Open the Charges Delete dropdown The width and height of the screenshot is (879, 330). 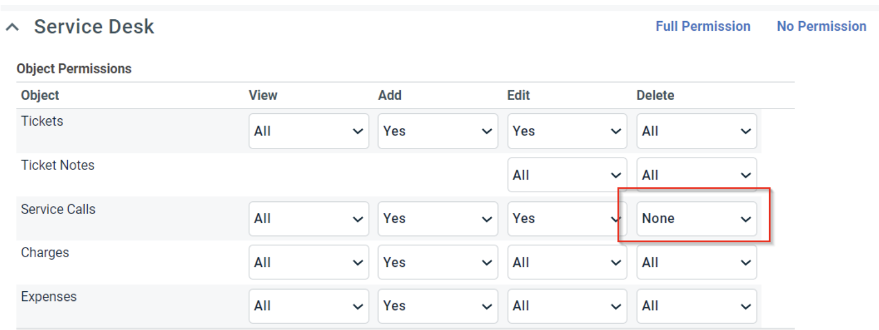[696, 263]
